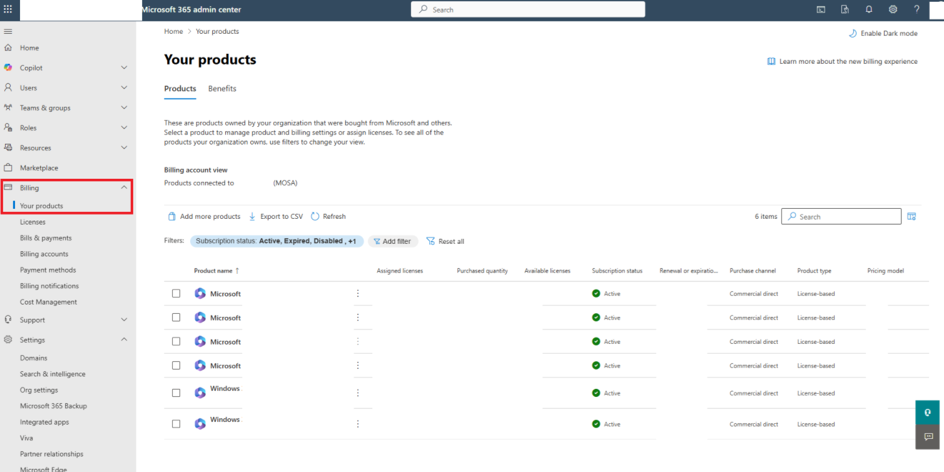Open Payment methods in sidebar
Viewport: 944px width, 472px height.
click(x=48, y=270)
